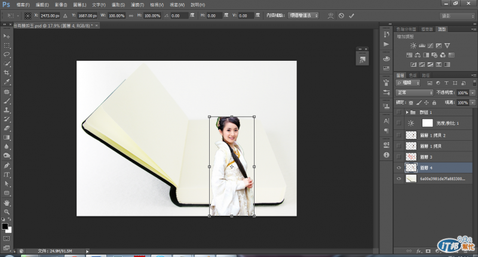Screen dimensions: 478x257
Task: Select the Crop tool
Action: tap(7, 72)
